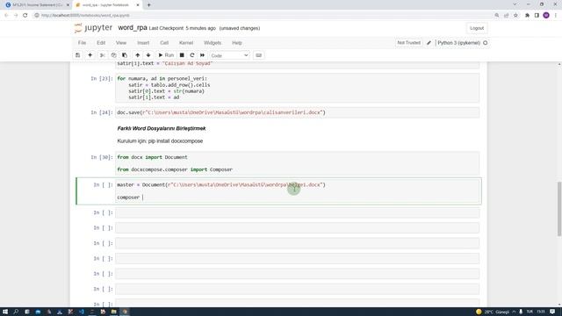Click the localhost URL address bar

click(x=263, y=16)
